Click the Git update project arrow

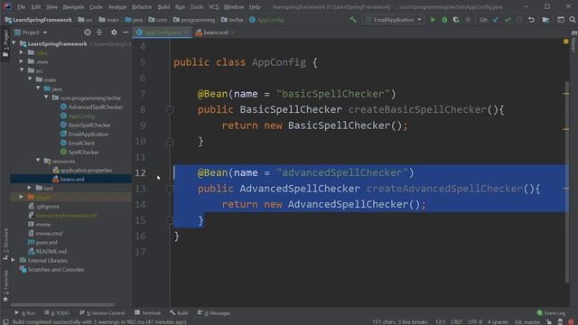(x=496, y=20)
